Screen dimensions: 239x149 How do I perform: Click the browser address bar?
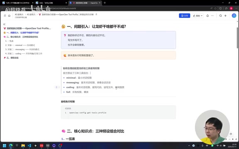(107, 8)
